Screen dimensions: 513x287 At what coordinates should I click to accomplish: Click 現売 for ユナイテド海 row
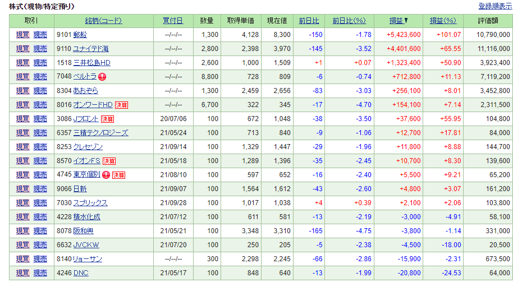click(x=40, y=49)
